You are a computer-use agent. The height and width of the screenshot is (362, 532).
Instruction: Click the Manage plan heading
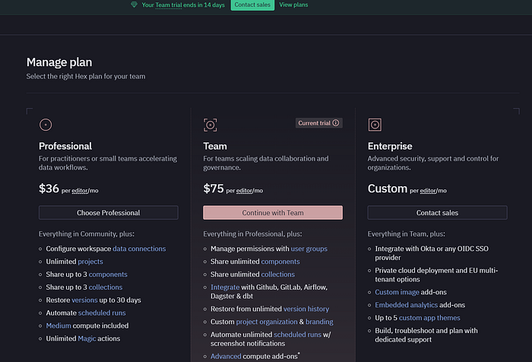59,62
